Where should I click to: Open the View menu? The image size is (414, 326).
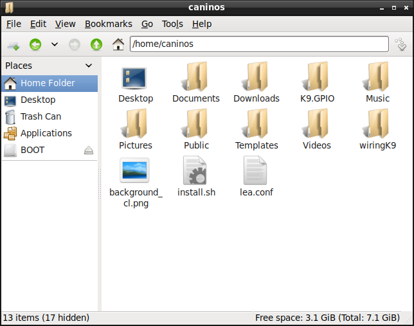(x=65, y=24)
